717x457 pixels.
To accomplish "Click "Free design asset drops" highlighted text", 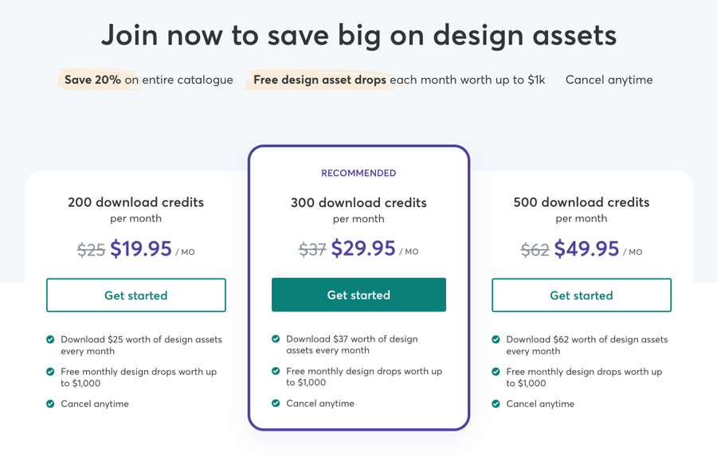I will click(x=319, y=80).
